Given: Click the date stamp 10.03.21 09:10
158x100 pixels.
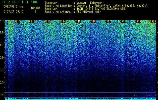Looking at the screenshot, I should (x=13, y=11).
